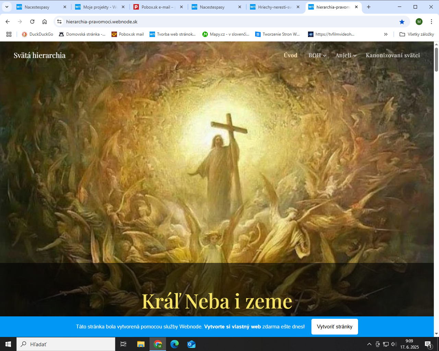The image size is (439, 351).
Task: Open the Úvod menu item
Action: click(290, 55)
